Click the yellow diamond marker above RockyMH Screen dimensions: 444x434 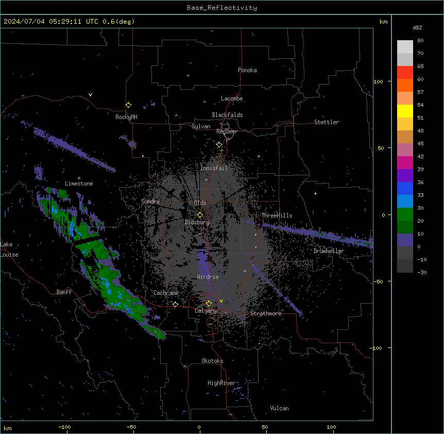point(129,105)
